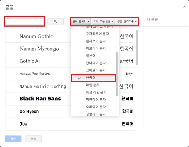Close the 글꼴 dialog with X
189x147 pixels.
tap(184, 7)
